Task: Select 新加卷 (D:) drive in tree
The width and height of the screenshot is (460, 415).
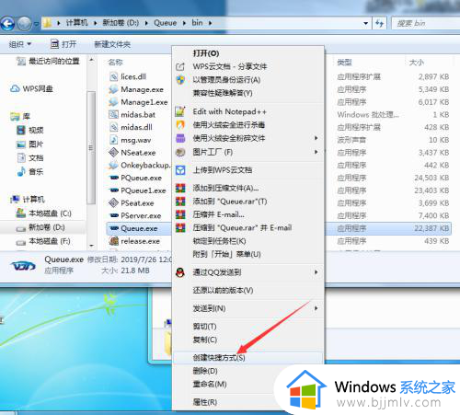Action: (40, 227)
